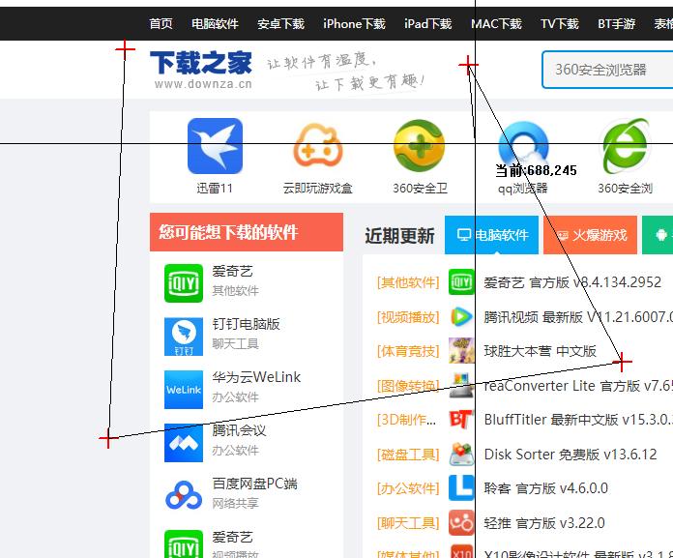
Task: Click 百度网盘PC端 title text
Action: 255,484
